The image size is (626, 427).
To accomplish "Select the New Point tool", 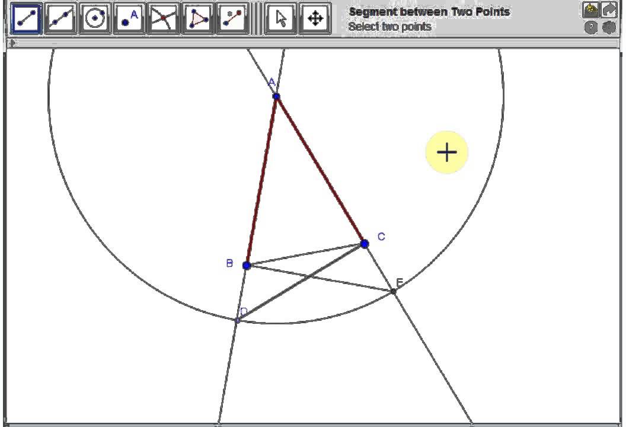I will [129, 18].
